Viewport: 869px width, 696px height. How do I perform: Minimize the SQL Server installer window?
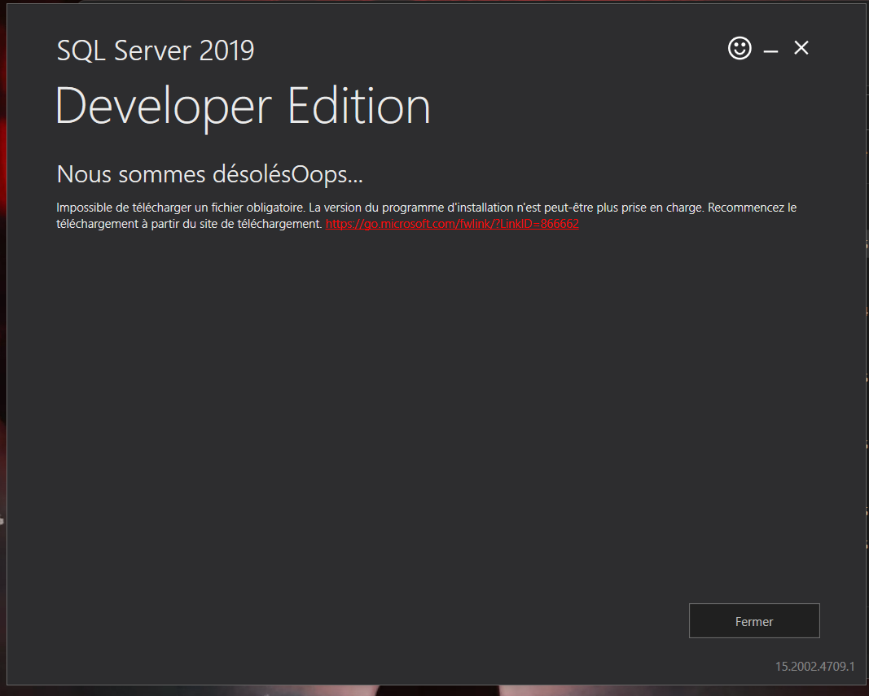(x=769, y=49)
